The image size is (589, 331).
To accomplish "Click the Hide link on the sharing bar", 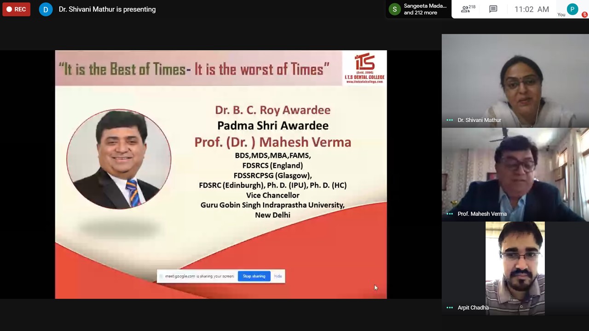I will tap(277, 276).
